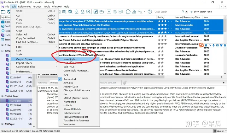Open the Tools menu
The height and width of the screenshot is (133, 227).
click(47, 7)
